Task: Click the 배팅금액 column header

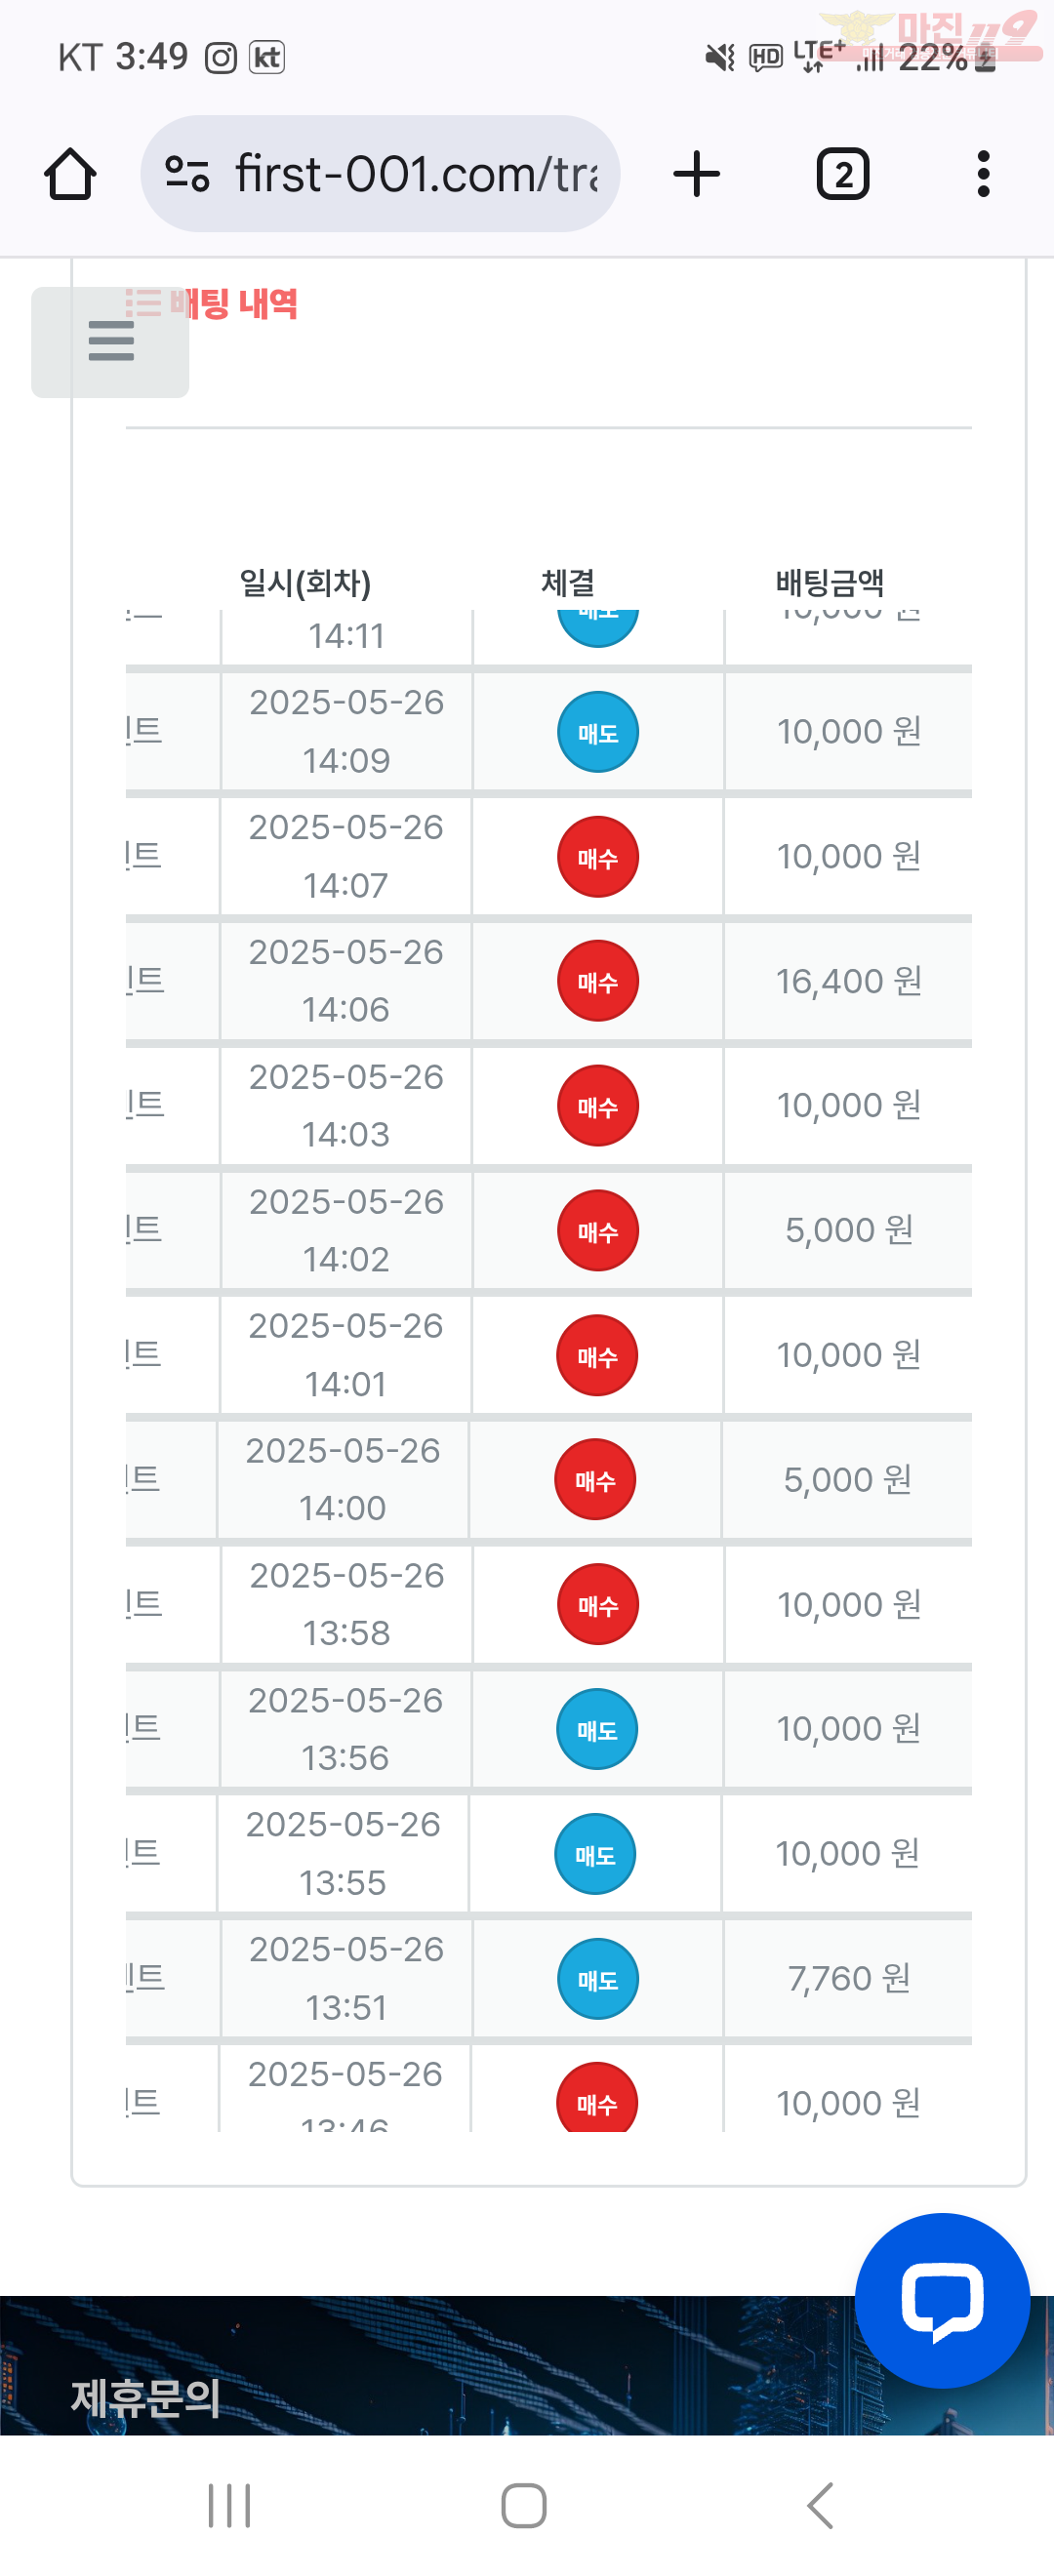Action: click(x=830, y=582)
